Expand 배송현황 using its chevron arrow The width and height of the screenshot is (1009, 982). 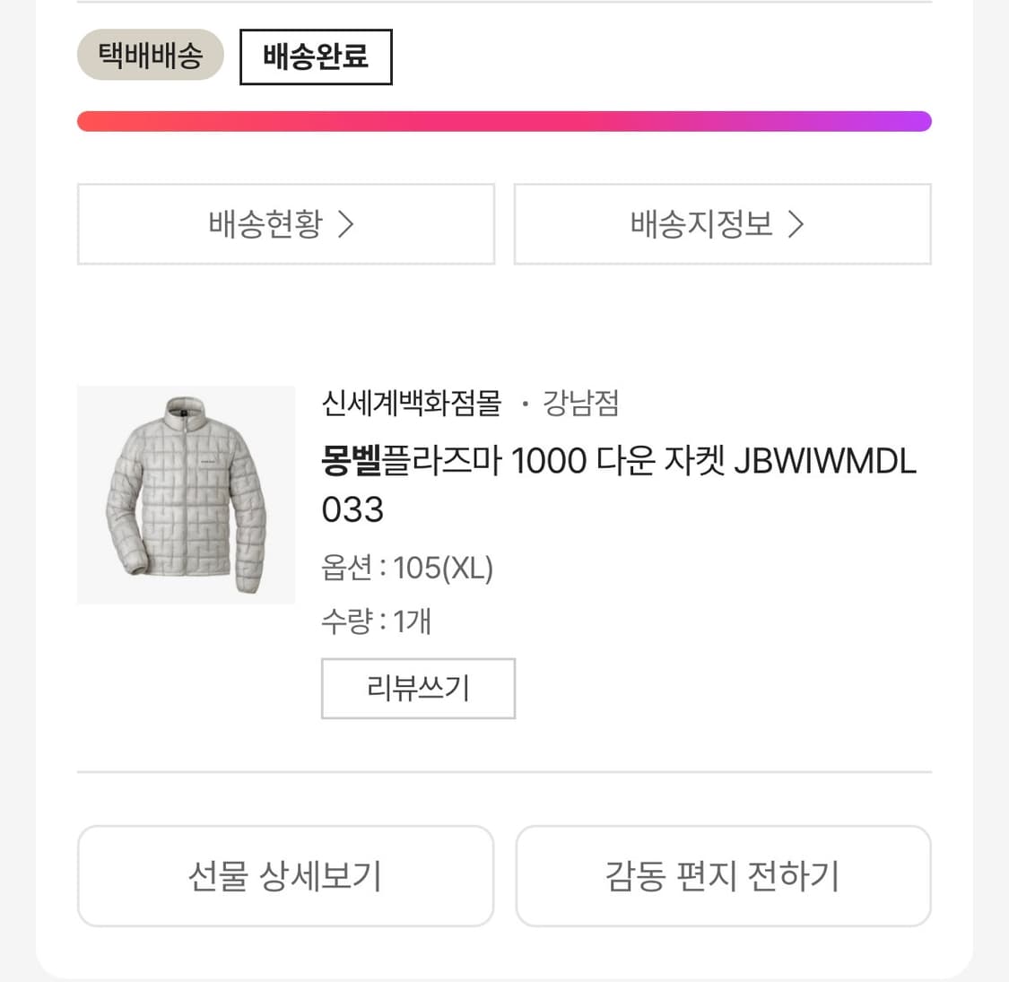[345, 224]
